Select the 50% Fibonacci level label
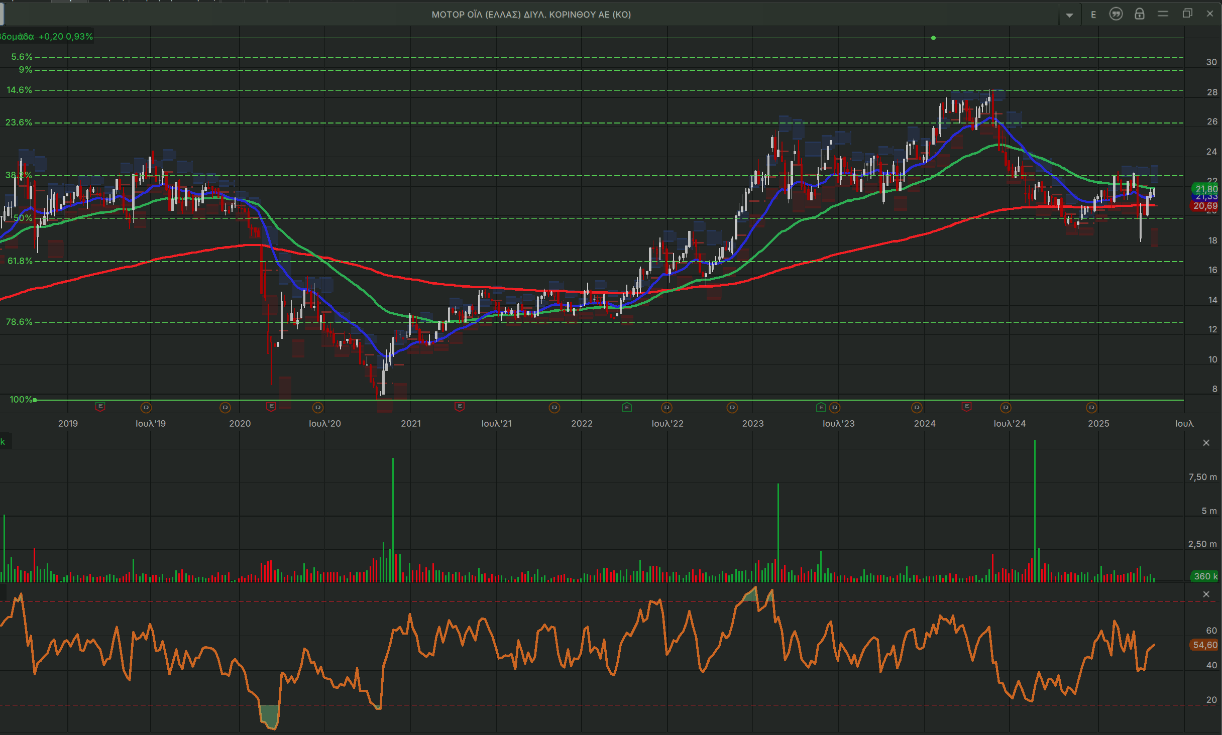This screenshot has width=1222, height=735. pos(23,218)
